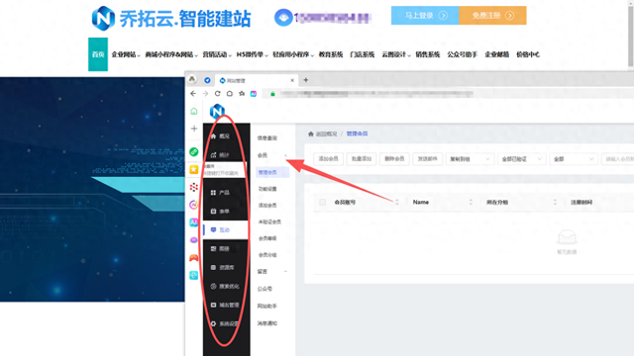The image size is (634, 356).
Task: Click the purple swirl icon in the browser sidebar
Action: pyautogui.click(x=194, y=205)
